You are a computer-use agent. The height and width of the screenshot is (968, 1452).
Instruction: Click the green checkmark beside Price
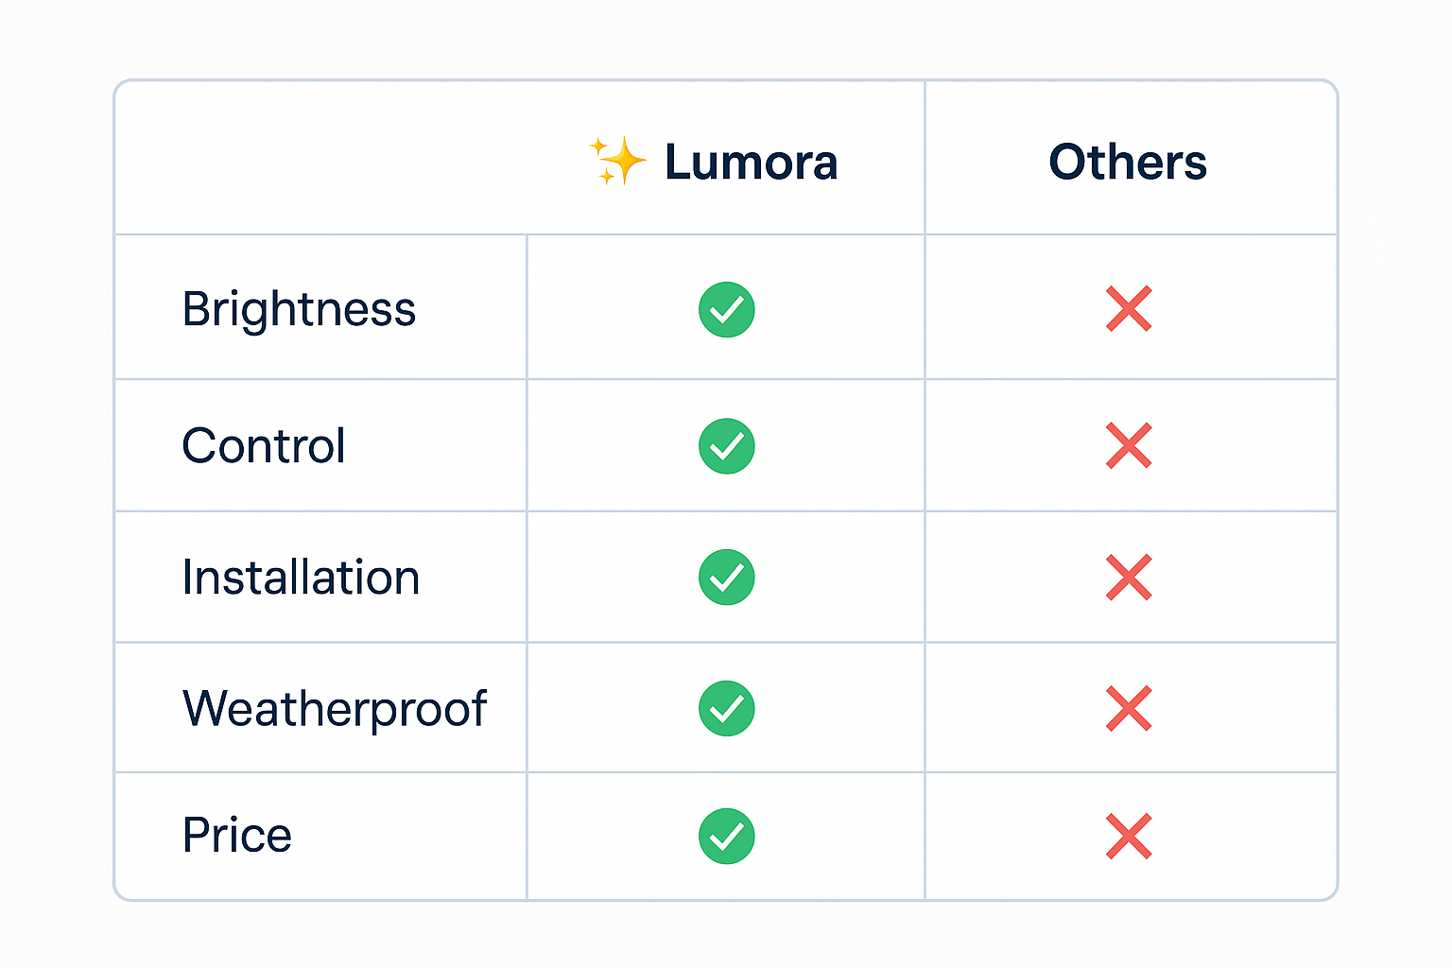point(726,836)
